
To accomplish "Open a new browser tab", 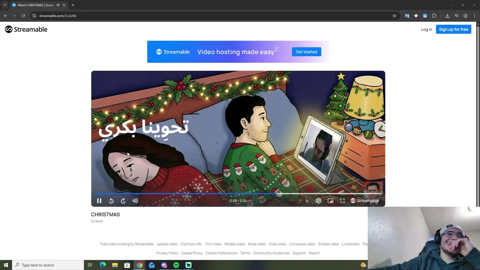I will (73, 5).
